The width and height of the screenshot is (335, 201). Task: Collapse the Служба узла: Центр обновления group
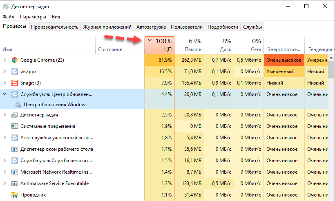[x=5, y=94]
